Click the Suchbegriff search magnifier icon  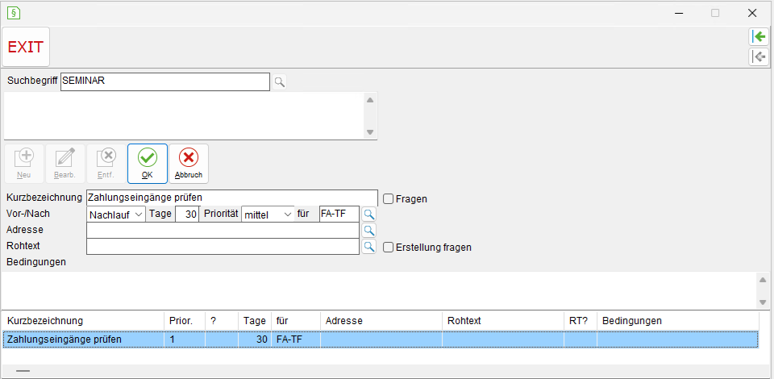[280, 82]
